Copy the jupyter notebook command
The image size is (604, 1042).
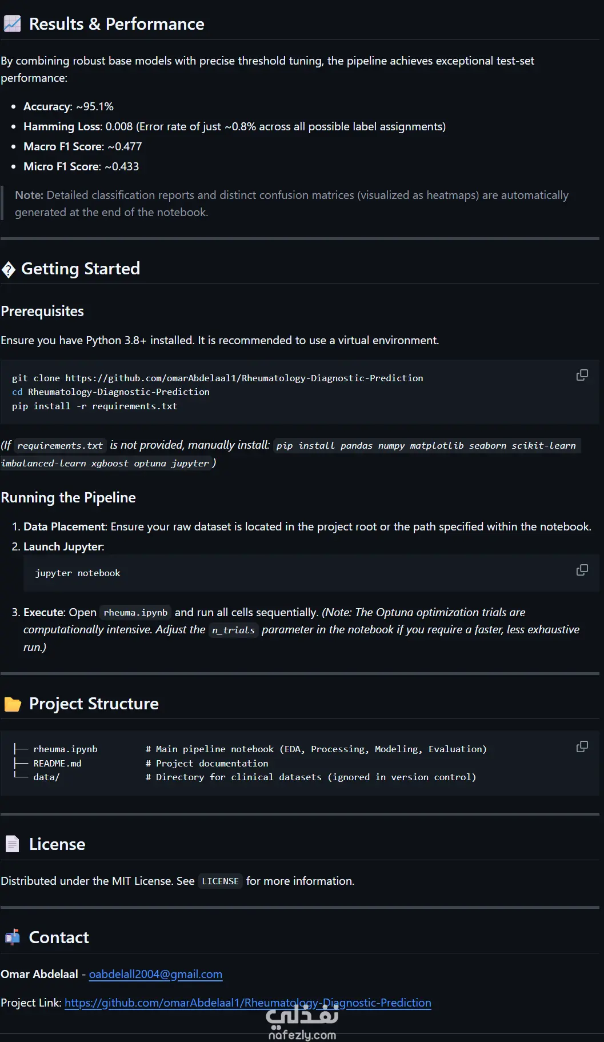point(582,570)
